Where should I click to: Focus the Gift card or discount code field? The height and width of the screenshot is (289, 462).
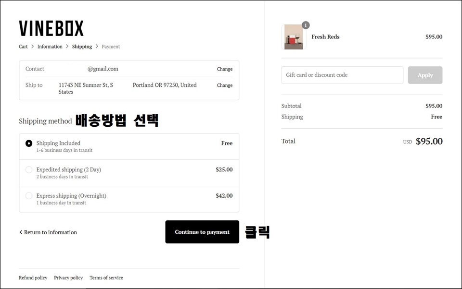[x=342, y=75]
